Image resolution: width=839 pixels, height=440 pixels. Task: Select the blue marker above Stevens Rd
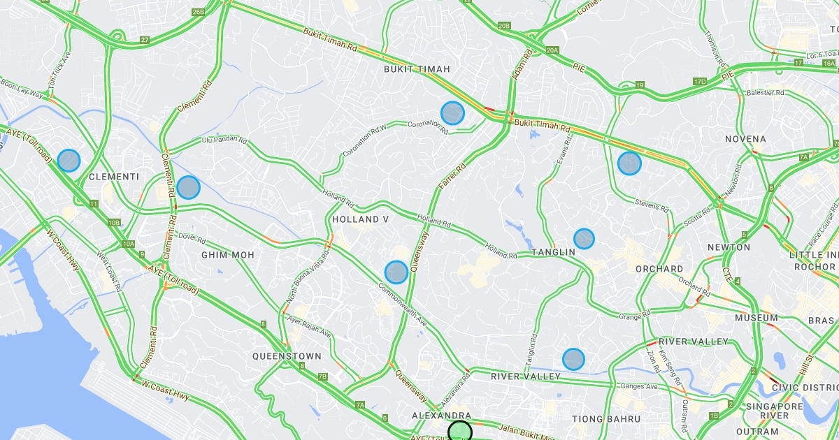(x=629, y=163)
